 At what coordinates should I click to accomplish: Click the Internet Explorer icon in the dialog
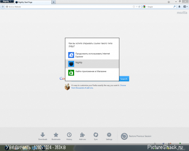71,55
